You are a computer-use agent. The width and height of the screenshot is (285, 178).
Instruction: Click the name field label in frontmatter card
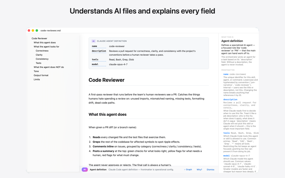point(94,46)
